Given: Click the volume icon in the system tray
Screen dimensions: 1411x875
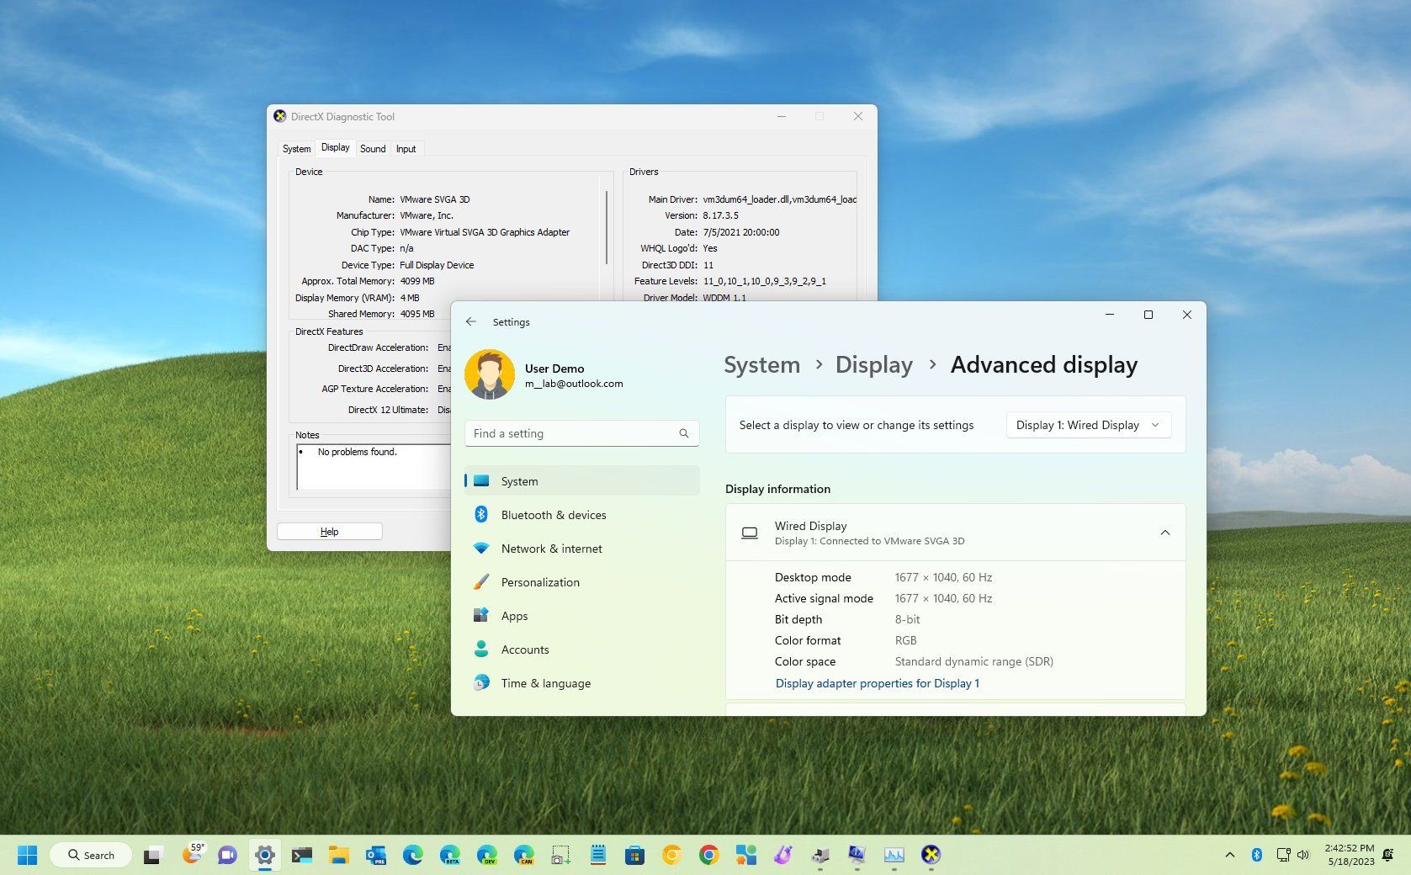Looking at the screenshot, I should pos(1303,855).
